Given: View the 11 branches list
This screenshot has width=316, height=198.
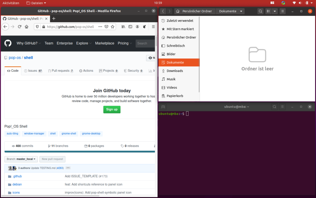Looking at the screenshot, I should coord(58,146).
